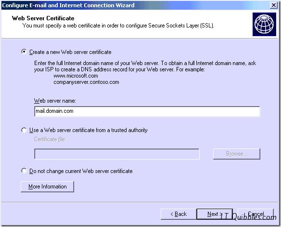Click the Web Server Certificate heading
281x227 pixels.
43,18
